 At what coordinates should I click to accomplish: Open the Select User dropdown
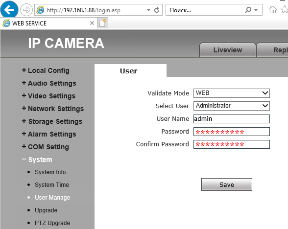(x=231, y=106)
